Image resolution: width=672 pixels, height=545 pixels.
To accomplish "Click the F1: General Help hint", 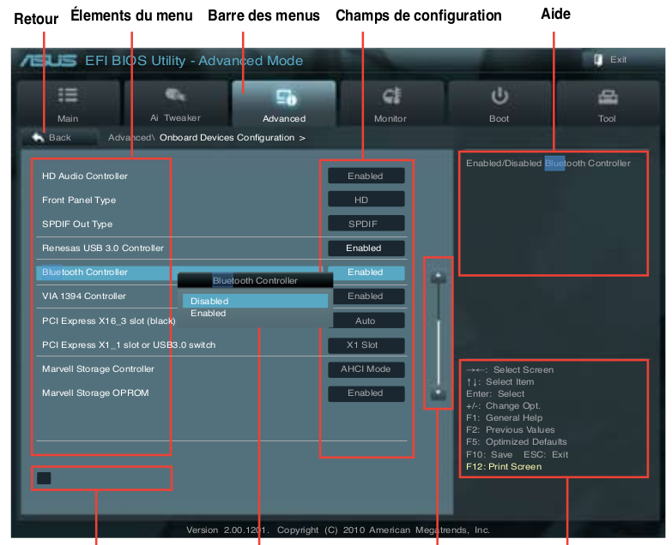I will tap(505, 417).
